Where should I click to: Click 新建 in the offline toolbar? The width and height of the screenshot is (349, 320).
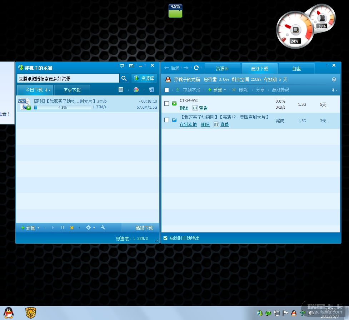[215, 90]
